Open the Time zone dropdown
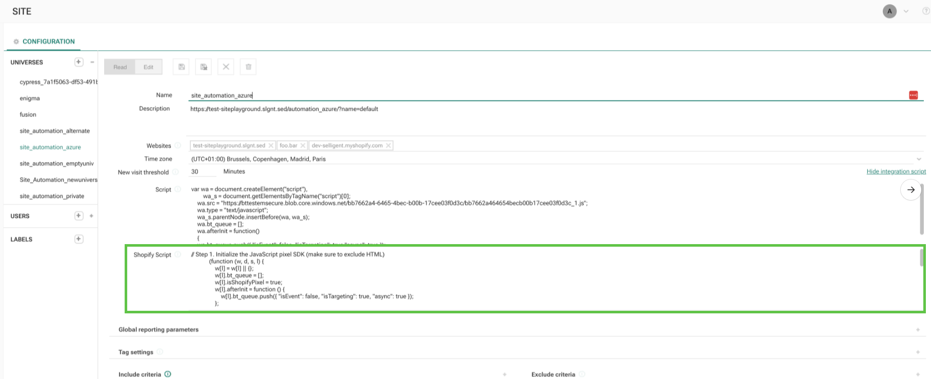This screenshot has width=931, height=379. pyautogui.click(x=918, y=159)
